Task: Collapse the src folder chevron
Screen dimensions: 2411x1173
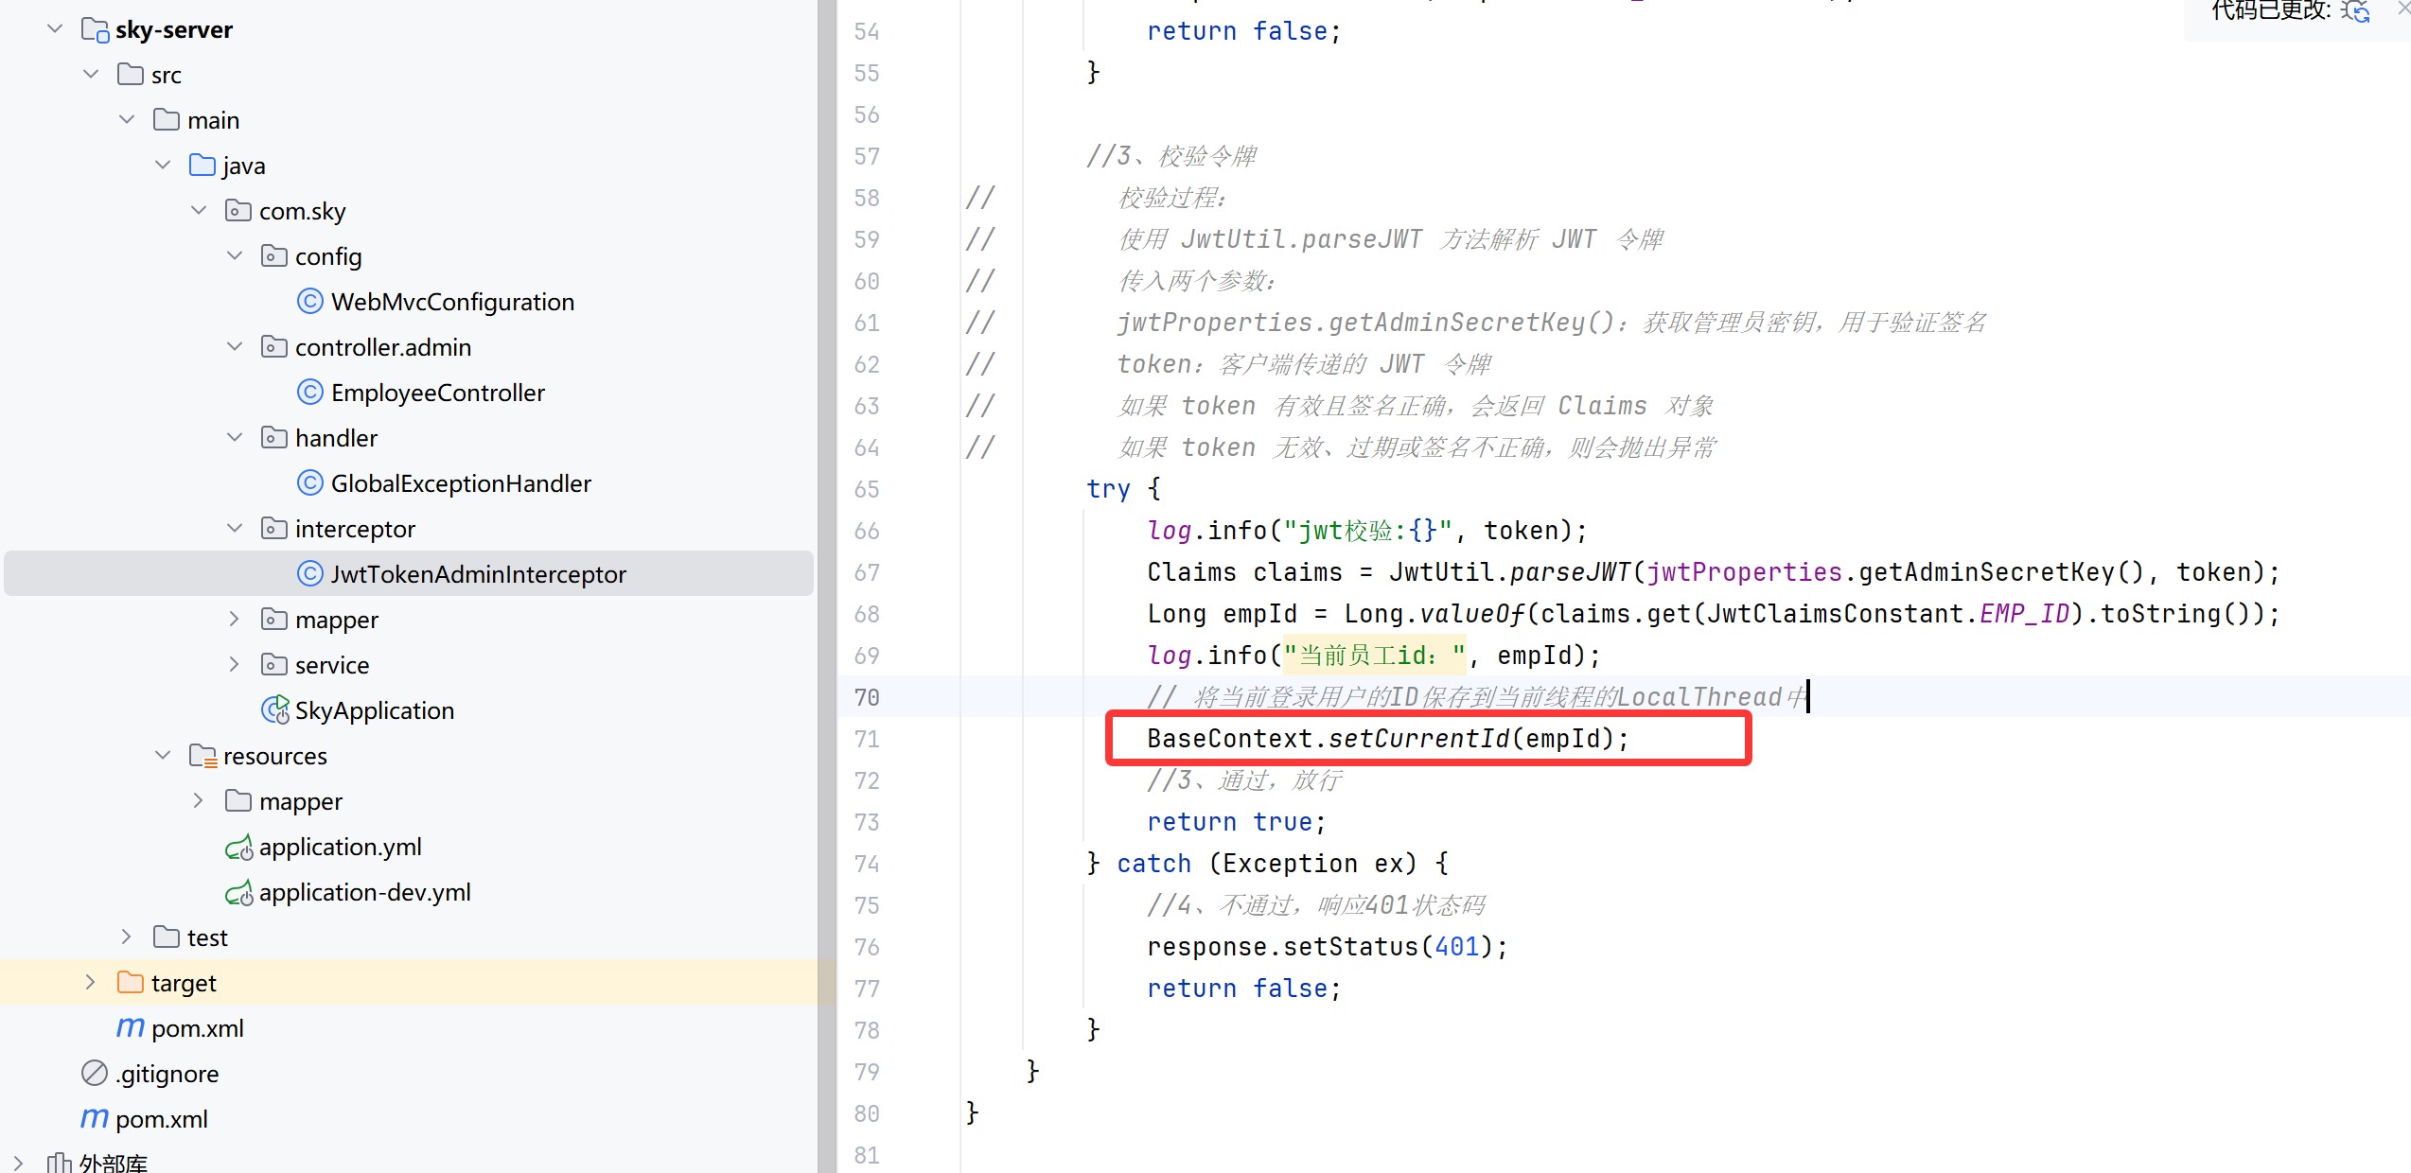Action: point(91,75)
